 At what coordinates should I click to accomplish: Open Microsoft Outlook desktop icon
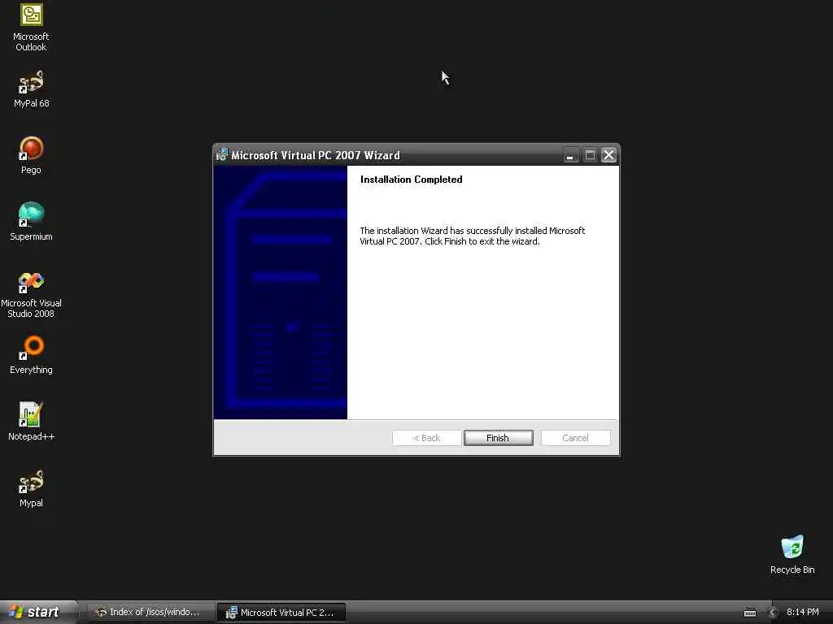(x=32, y=28)
